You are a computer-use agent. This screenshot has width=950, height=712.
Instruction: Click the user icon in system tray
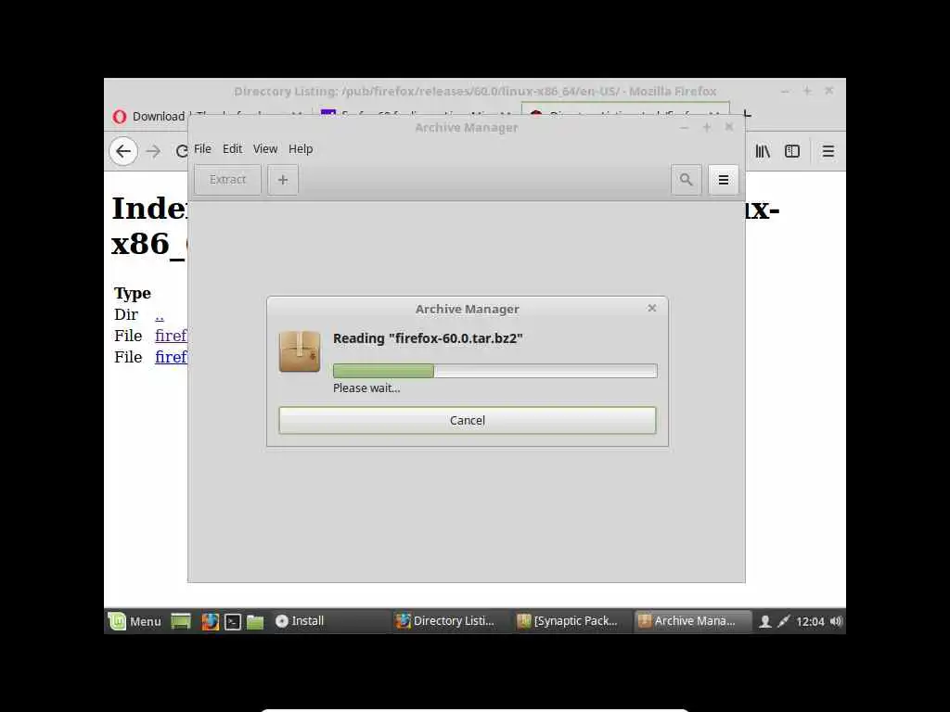point(765,621)
